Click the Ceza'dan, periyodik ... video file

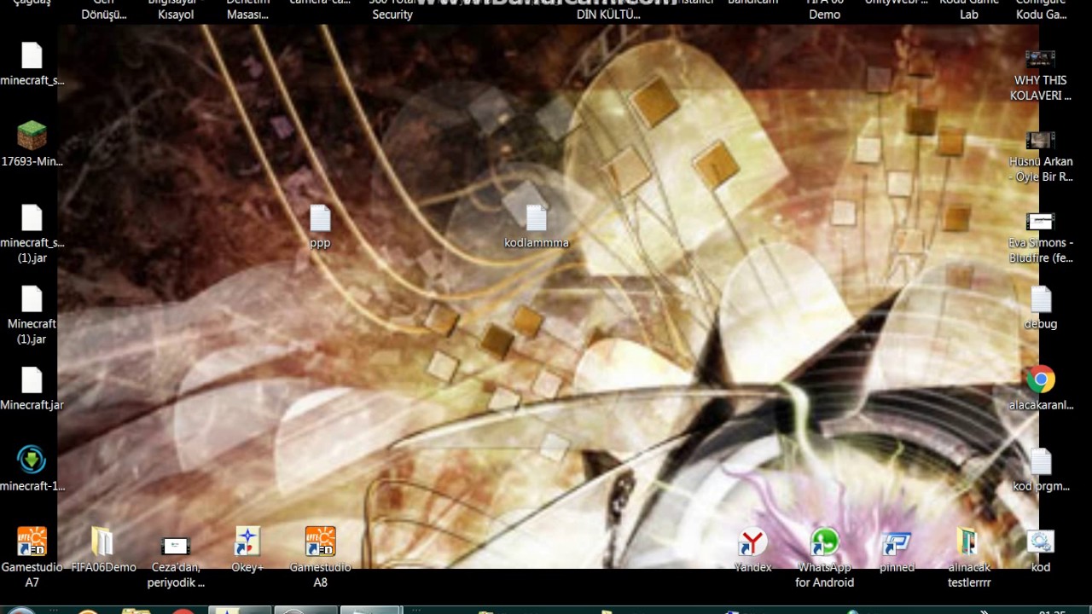coord(176,545)
